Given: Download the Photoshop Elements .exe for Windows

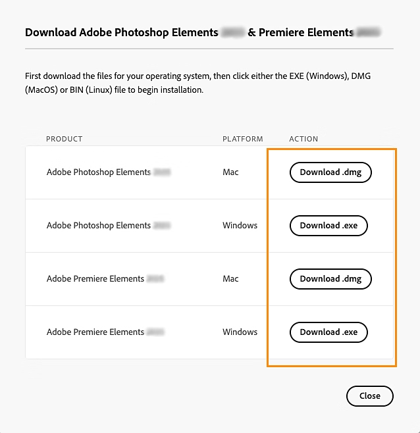Looking at the screenshot, I should pyautogui.click(x=328, y=226).
